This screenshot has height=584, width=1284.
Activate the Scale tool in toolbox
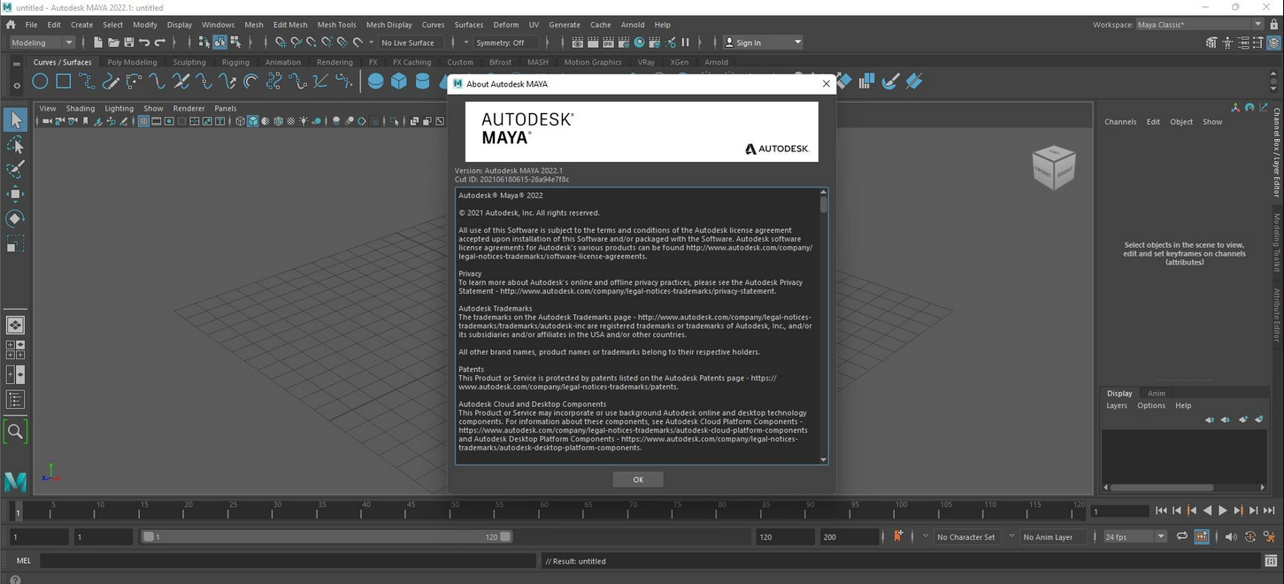15,243
